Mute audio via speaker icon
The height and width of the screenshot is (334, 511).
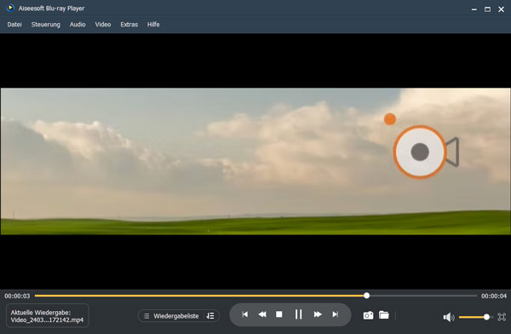[449, 317]
